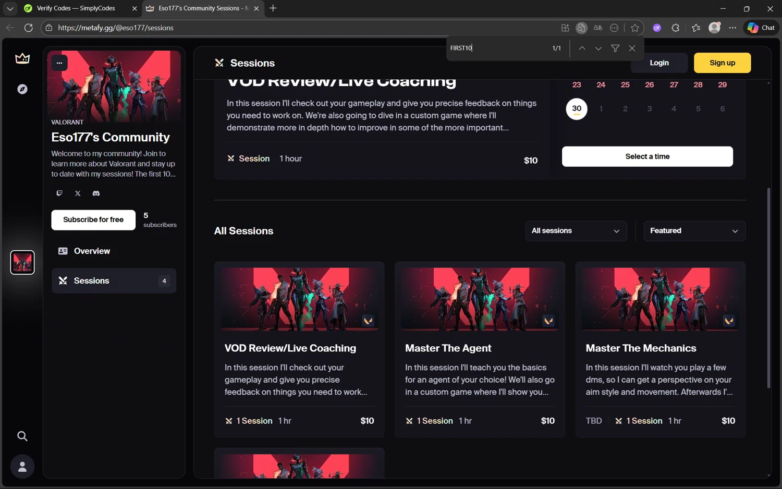Open Eso177's Discord link icon

(x=96, y=193)
